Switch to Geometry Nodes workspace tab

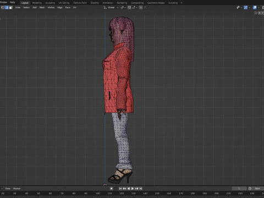tap(156, 3)
